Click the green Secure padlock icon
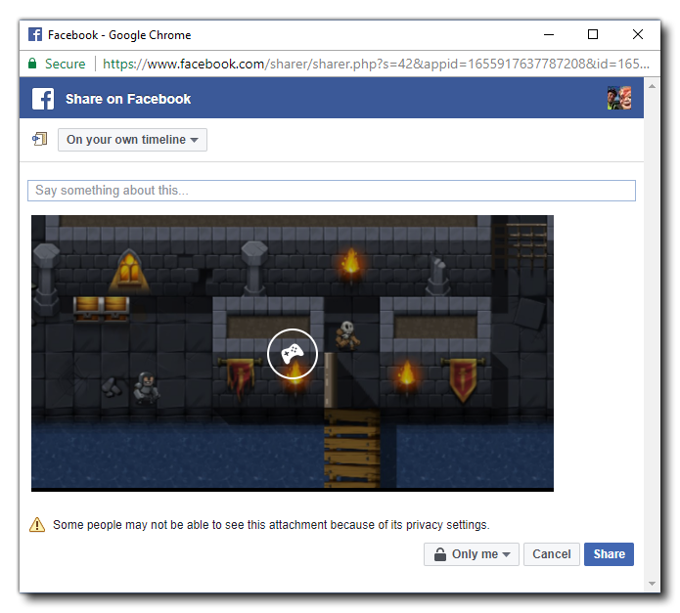680x613 pixels. tap(32, 64)
